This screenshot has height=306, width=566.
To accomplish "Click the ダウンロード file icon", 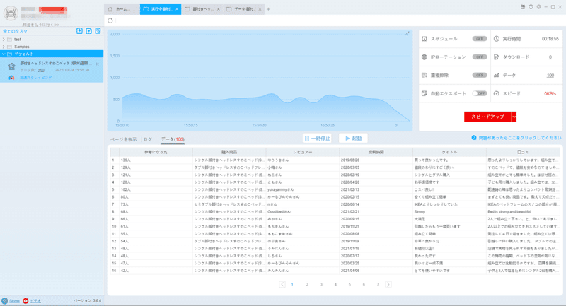I will tap(497, 57).
